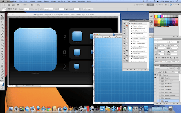Open the Filter menu
This screenshot has width=181, height=113.
pyautogui.click(x=53, y=2)
